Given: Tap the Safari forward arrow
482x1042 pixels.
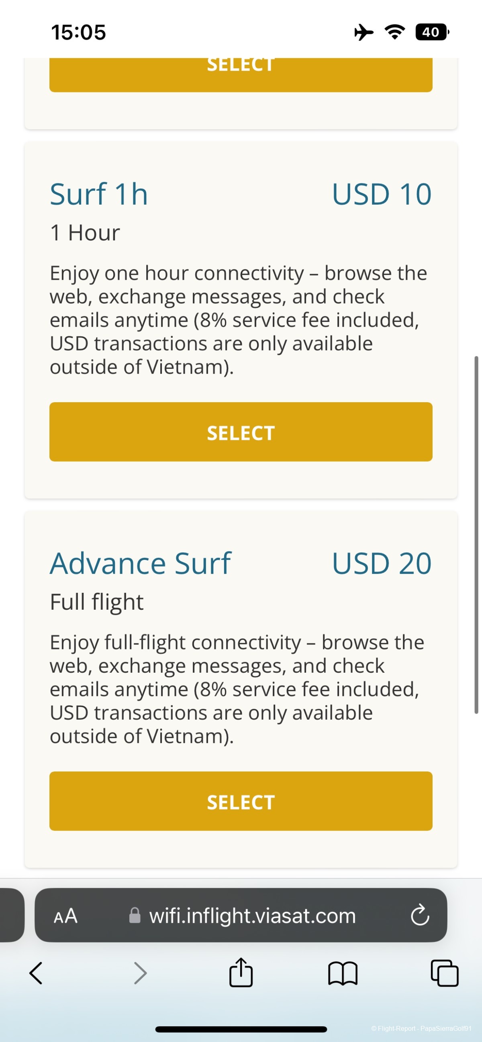Looking at the screenshot, I should (x=140, y=973).
